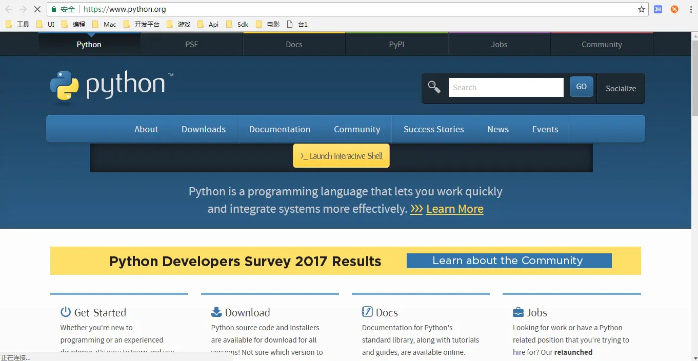The height and width of the screenshot is (361, 698).
Task: Open the Jobs heading link
Action: coord(537,312)
